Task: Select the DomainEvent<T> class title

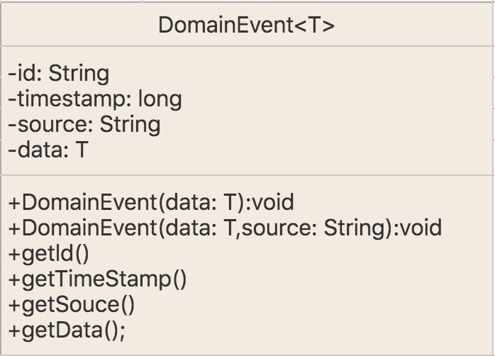Action: point(246,26)
